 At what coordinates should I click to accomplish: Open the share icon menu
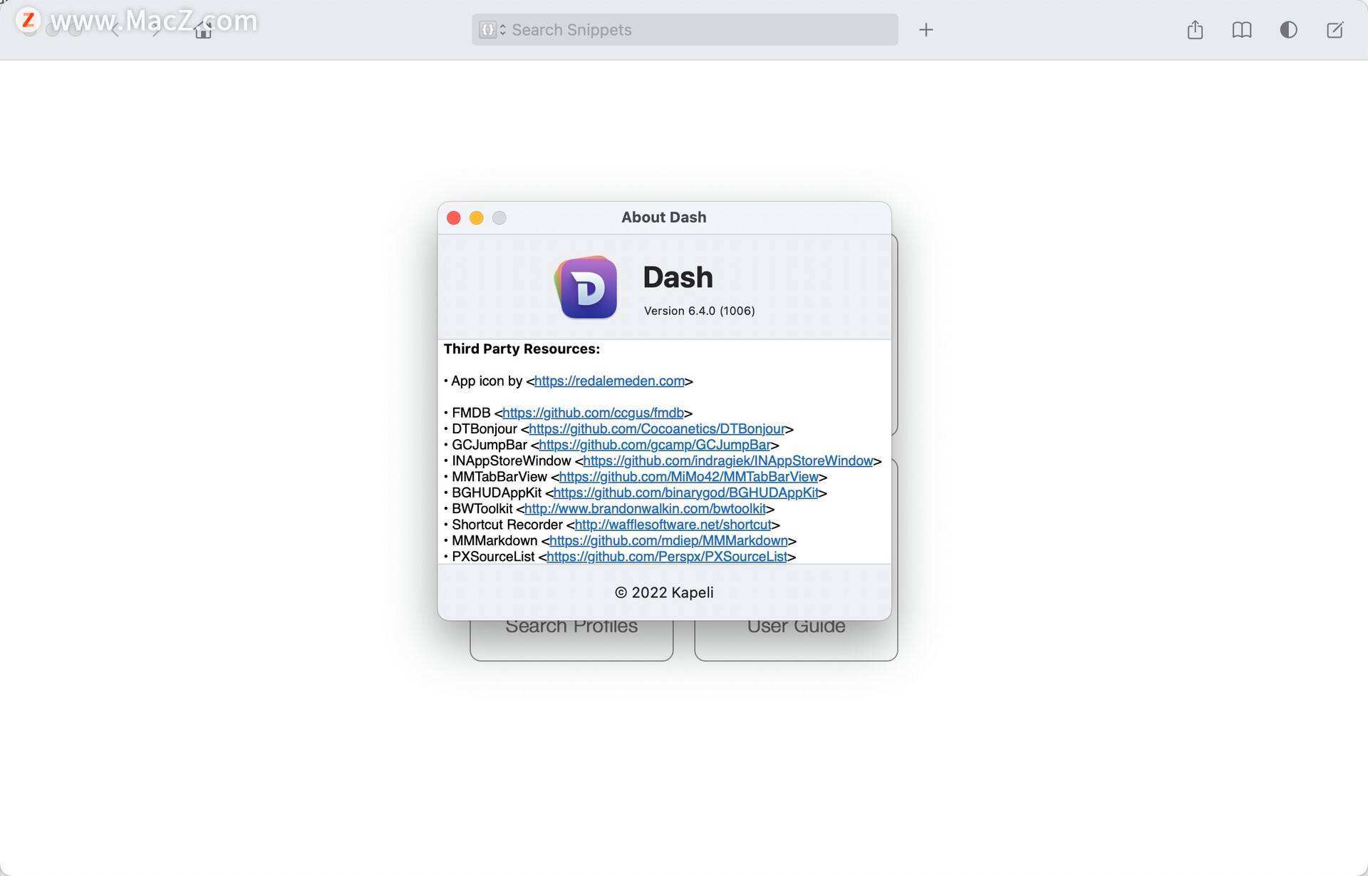click(x=1195, y=30)
